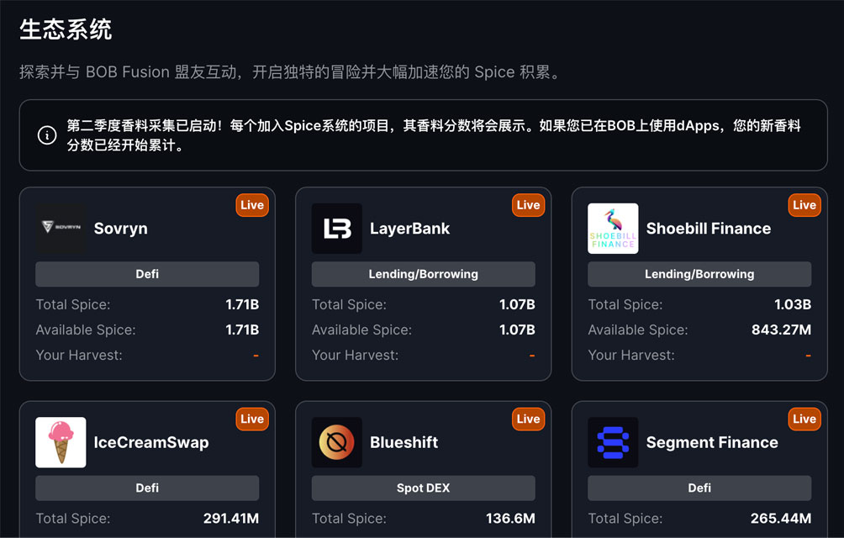Click the Your Harvest label on LayerBank card

[x=356, y=355]
